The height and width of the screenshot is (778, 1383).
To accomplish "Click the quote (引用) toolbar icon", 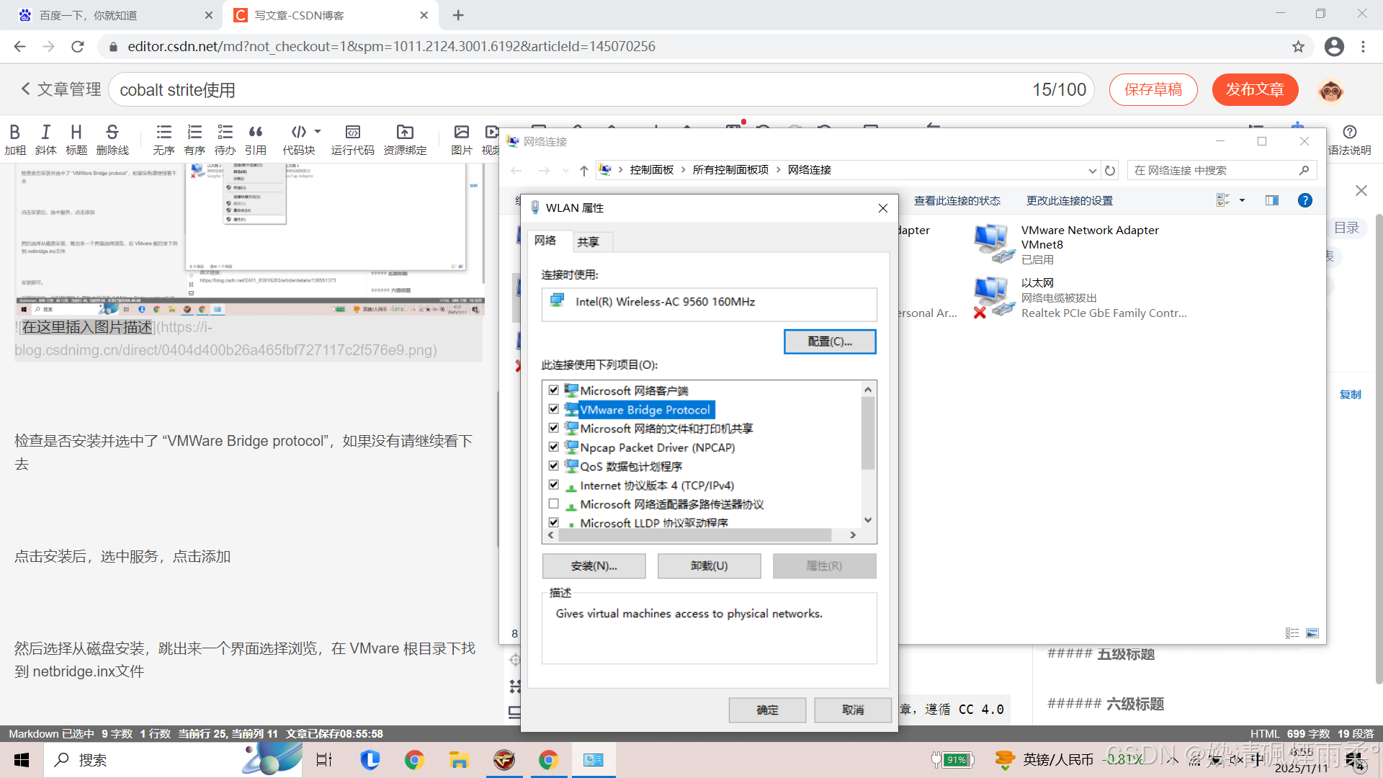I will click(x=256, y=133).
